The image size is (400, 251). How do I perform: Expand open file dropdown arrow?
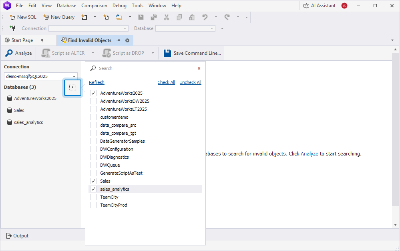pyautogui.click(x=130, y=17)
